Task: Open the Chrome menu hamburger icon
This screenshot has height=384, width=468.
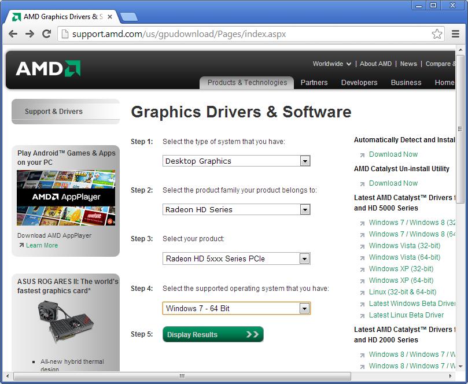Action: (x=455, y=34)
